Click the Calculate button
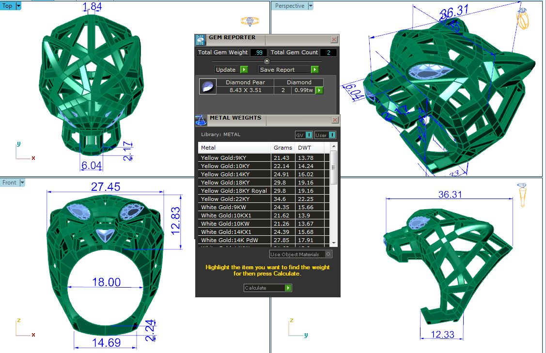The height and width of the screenshot is (353, 546). point(267,288)
